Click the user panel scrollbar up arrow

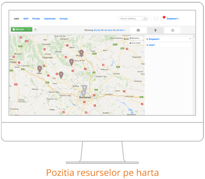(x=194, y=37)
